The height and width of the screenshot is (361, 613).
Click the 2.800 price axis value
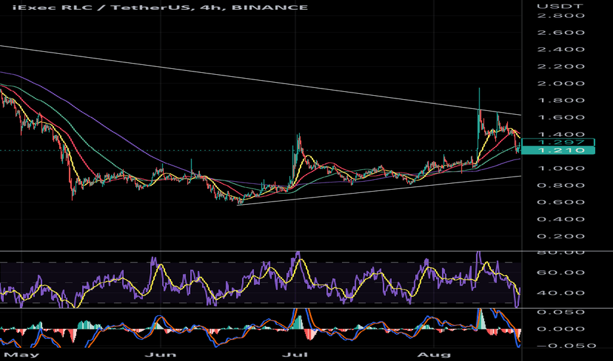[560, 16]
